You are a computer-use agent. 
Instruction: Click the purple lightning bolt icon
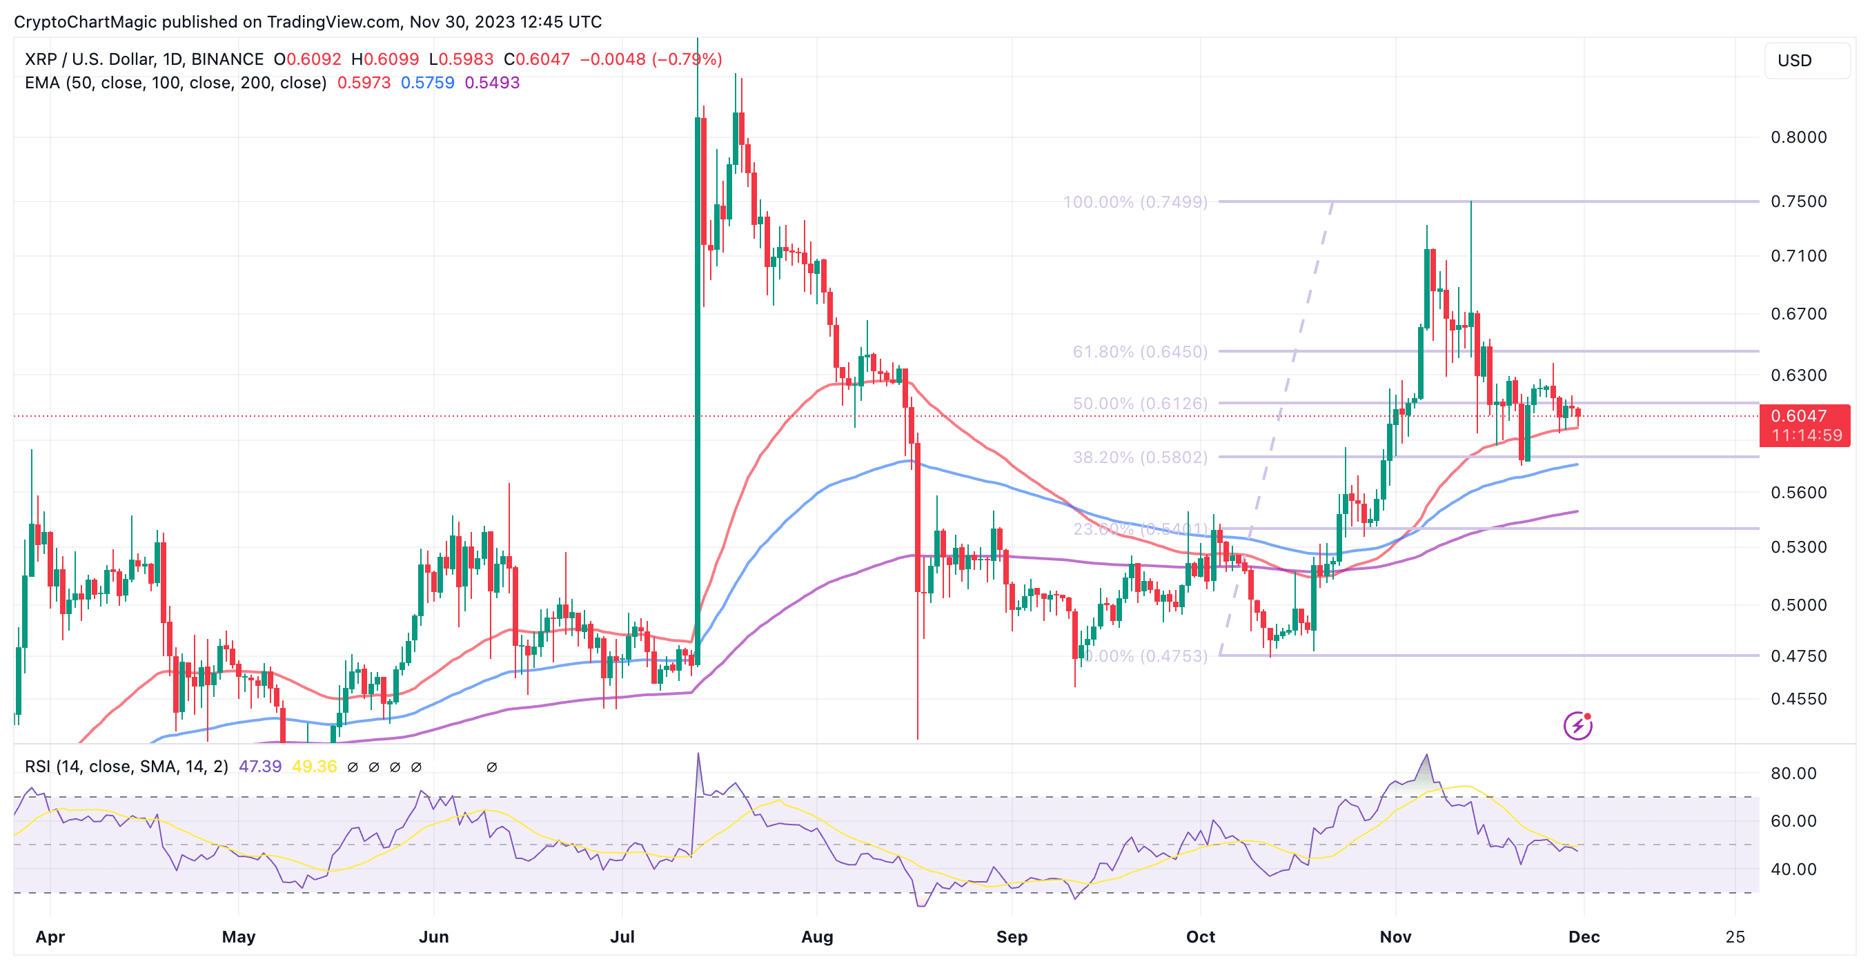[1577, 725]
